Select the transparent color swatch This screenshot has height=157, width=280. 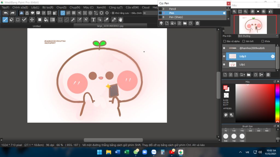226,95
